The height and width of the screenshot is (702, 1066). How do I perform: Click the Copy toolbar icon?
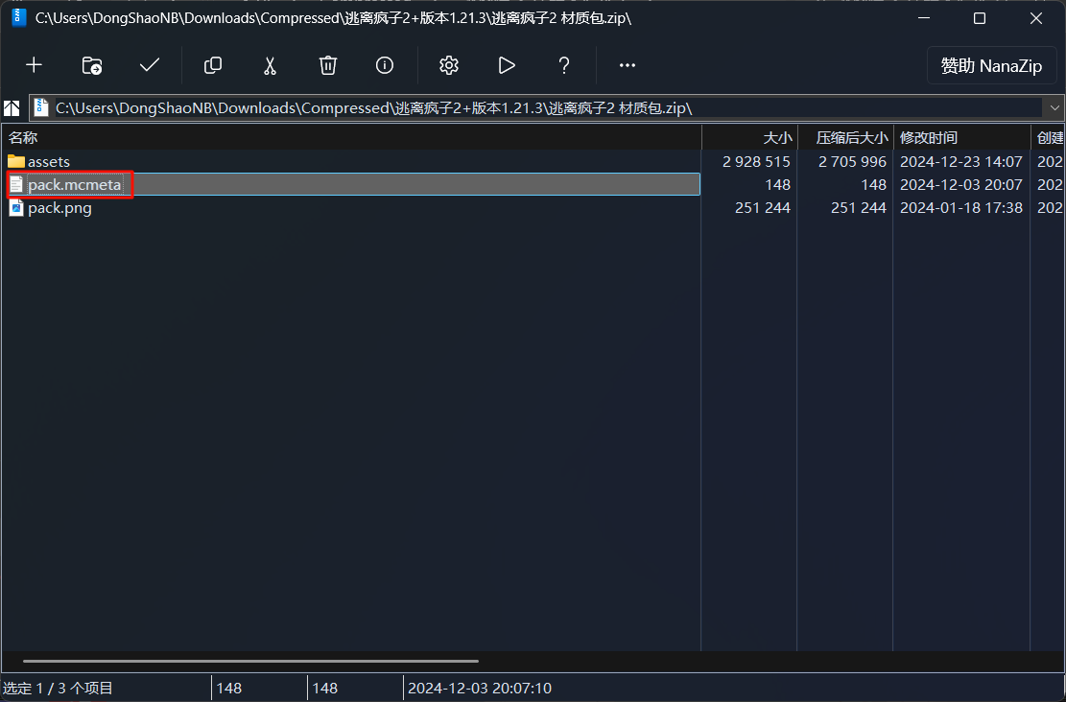[x=213, y=65]
